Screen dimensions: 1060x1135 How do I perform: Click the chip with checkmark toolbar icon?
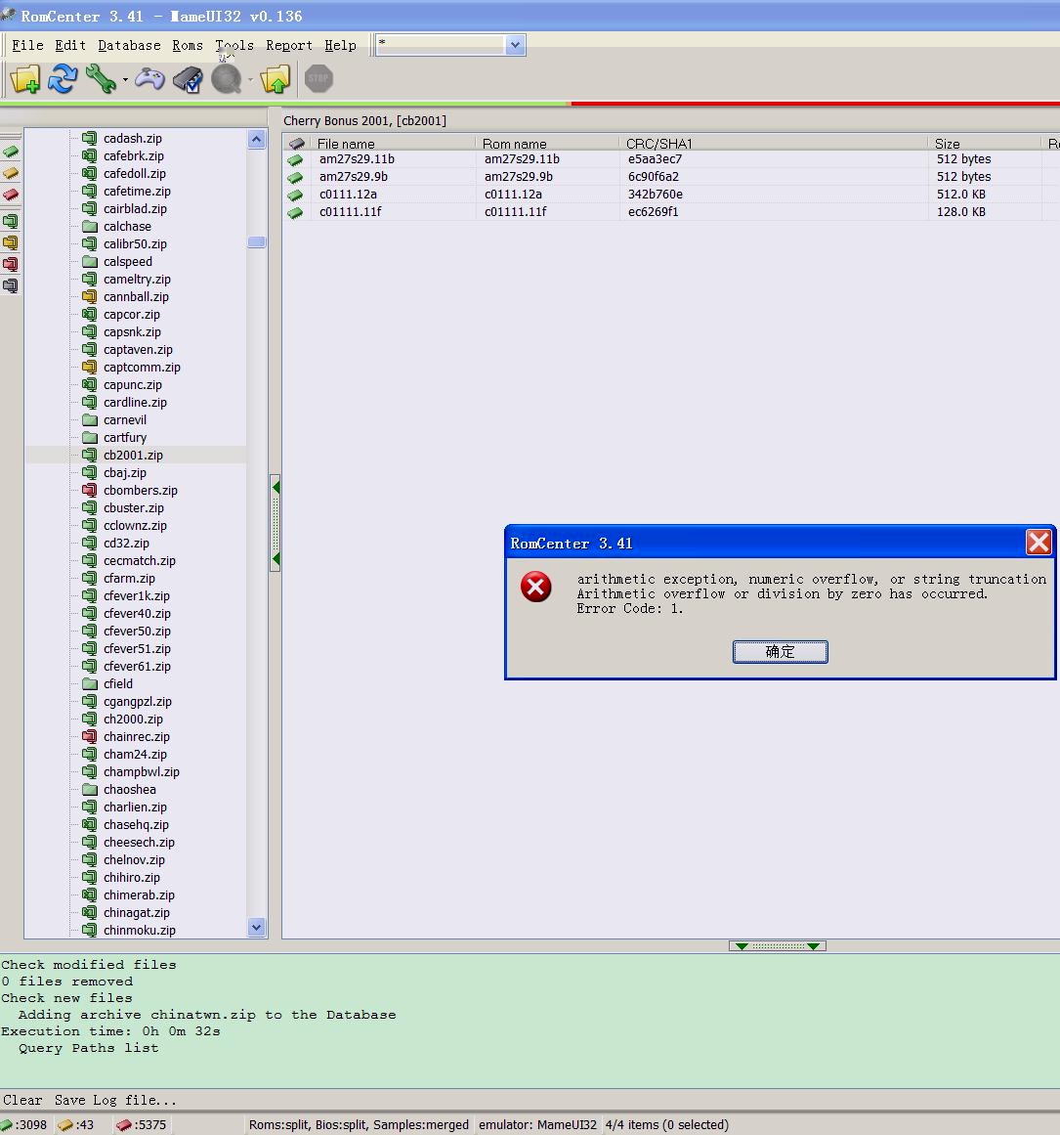(188, 79)
